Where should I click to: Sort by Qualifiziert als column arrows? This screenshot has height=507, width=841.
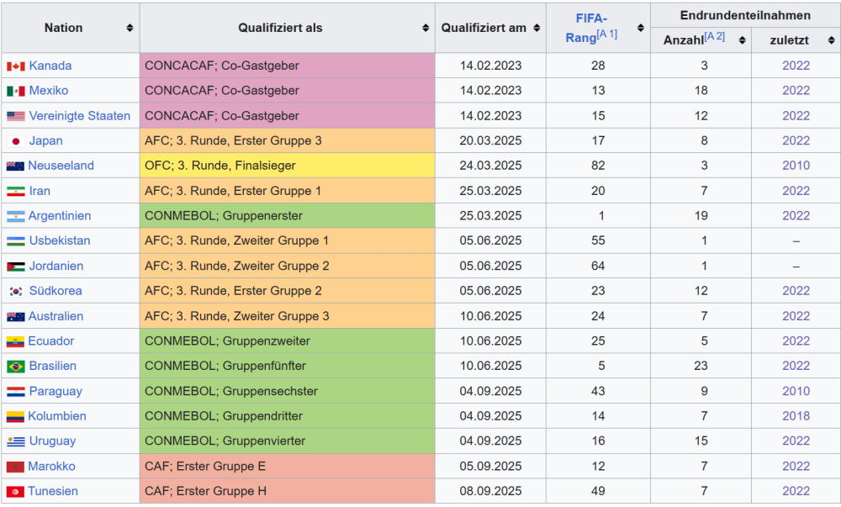coord(426,28)
